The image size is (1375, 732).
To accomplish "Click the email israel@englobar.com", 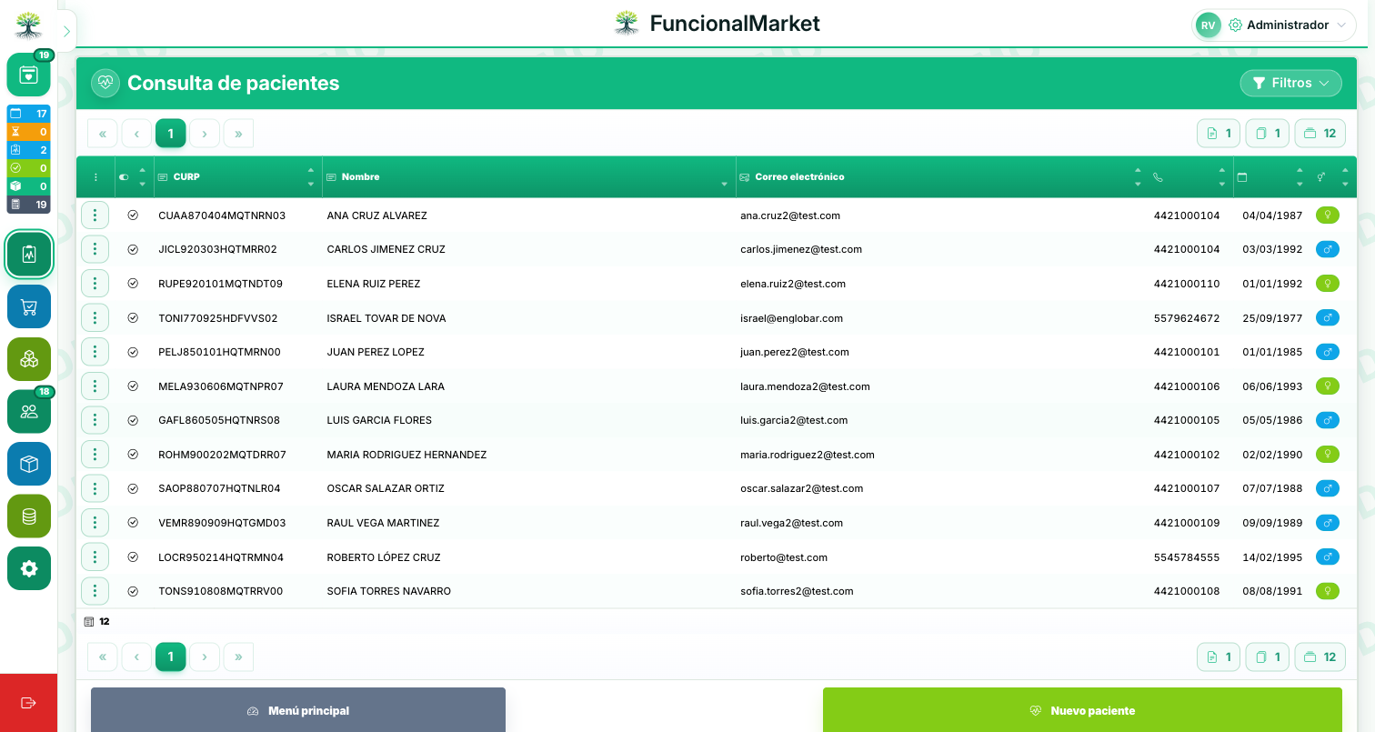I will (x=791, y=318).
